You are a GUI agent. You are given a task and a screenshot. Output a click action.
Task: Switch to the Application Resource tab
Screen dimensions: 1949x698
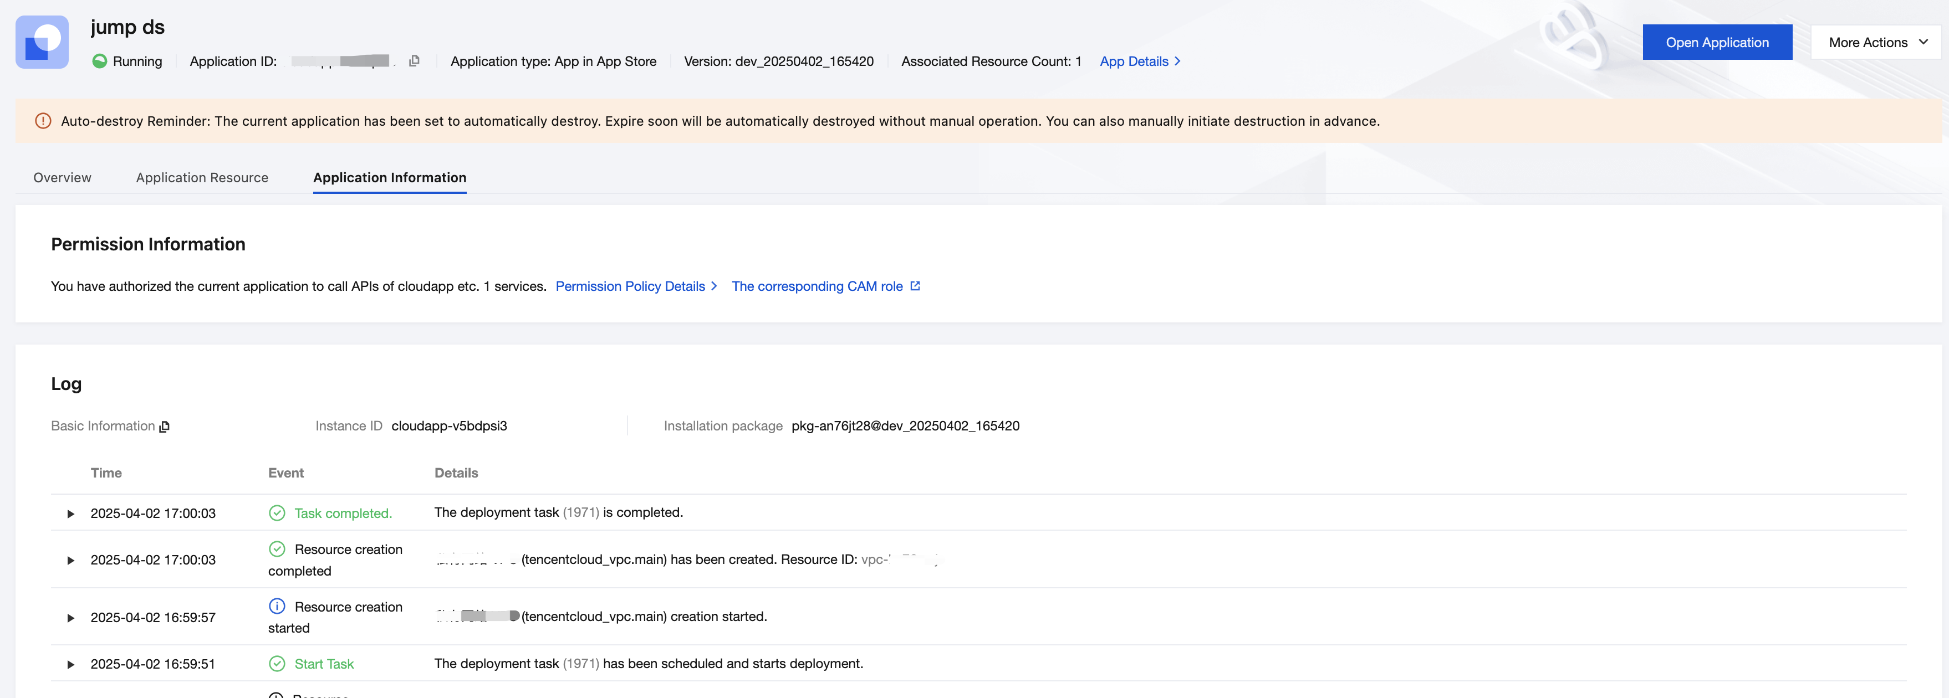coord(202,178)
